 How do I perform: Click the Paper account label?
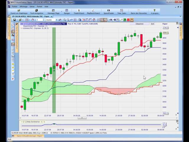coord(165,24)
